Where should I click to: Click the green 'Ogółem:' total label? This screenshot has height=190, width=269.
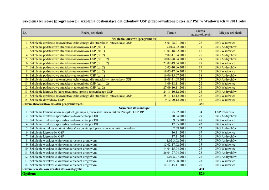29,174
